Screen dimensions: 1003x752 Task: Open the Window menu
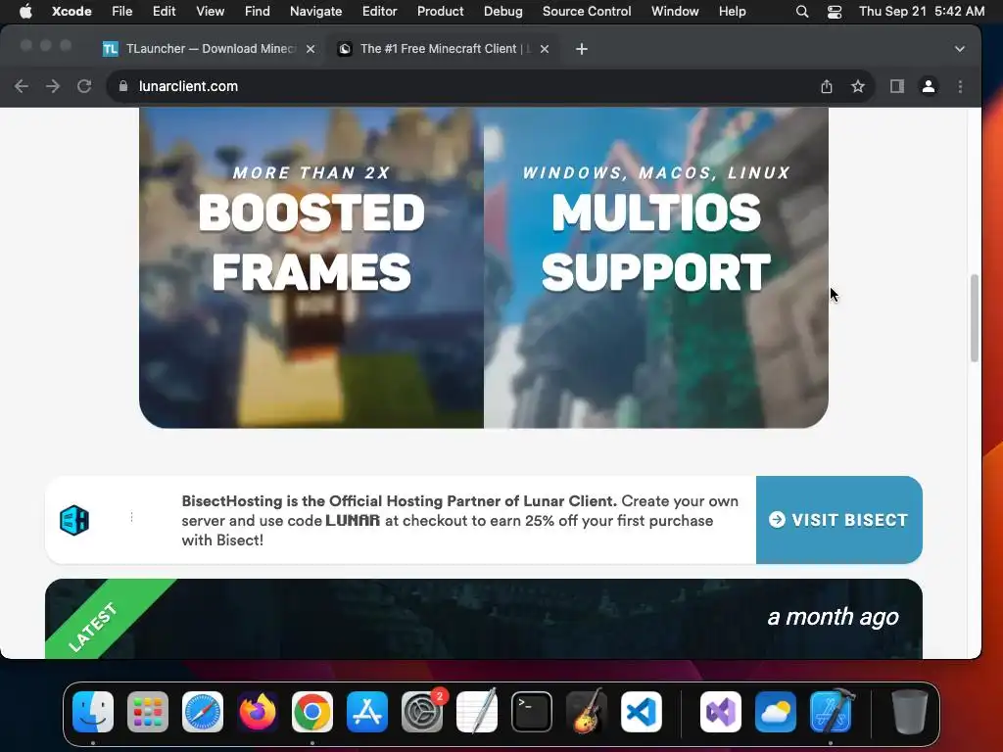[675, 12]
